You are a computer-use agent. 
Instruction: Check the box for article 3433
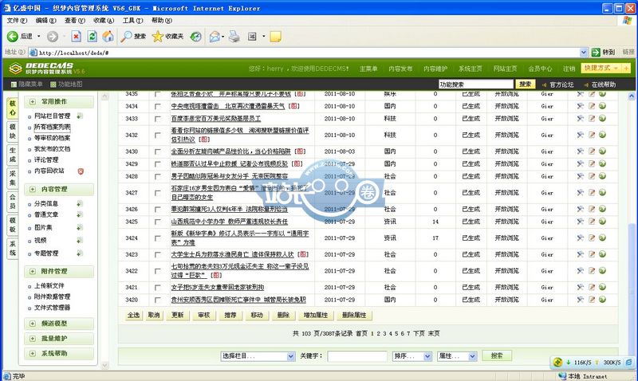click(157, 119)
